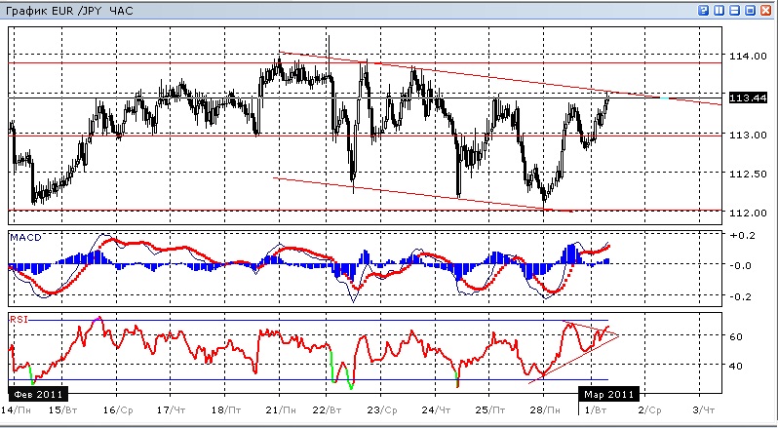Click the MACD -0.0 scale value
Image resolution: width=778 pixels, height=428 pixels.
[742, 266]
